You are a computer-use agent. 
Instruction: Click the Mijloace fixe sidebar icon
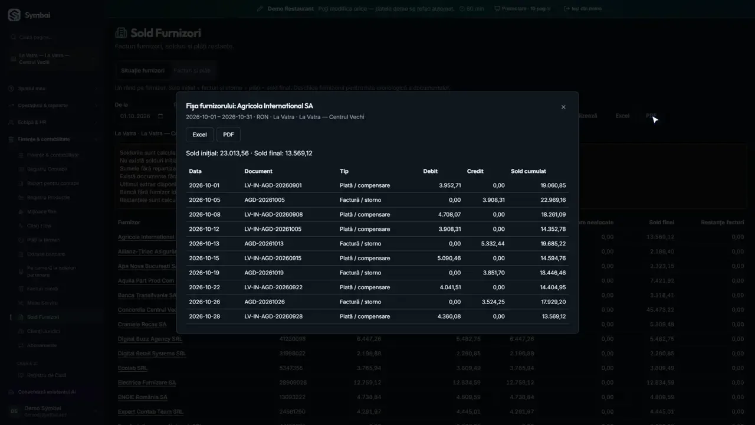[21, 212]
